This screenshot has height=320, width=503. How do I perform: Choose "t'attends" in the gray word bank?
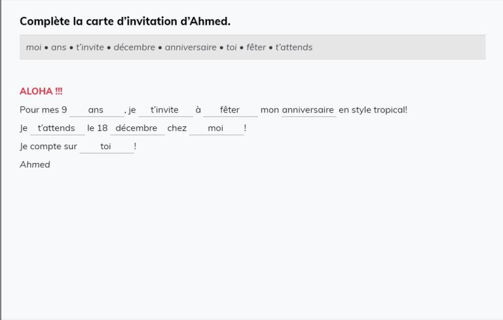pyautogui.click(x=293, y=47)
